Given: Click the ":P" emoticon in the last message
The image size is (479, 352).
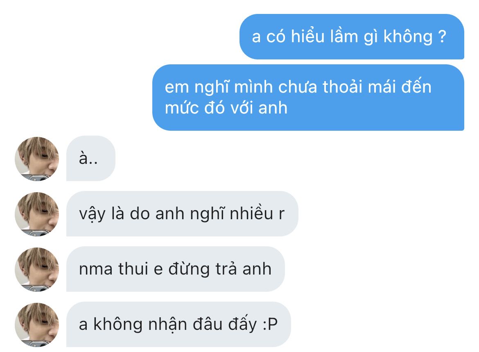Looking at the screenshot, I should 270,325.
